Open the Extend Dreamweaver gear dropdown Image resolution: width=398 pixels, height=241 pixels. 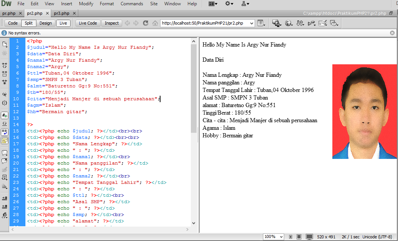(229, 4)
